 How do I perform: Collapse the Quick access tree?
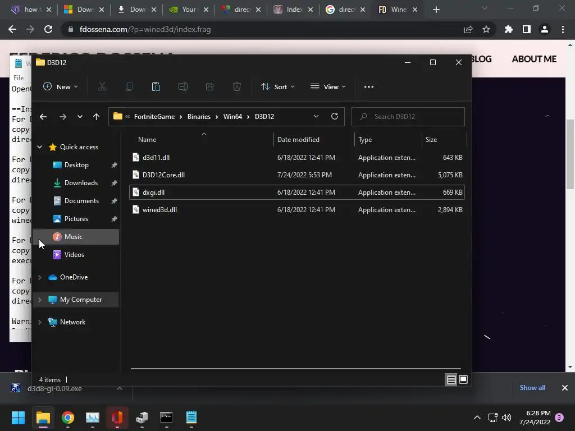pos(40,147)
